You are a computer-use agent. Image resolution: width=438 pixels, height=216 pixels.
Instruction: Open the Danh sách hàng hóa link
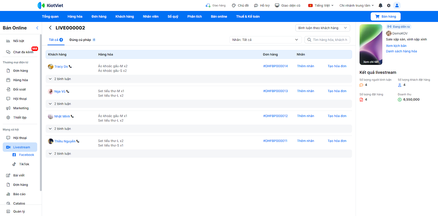(401, 51)
